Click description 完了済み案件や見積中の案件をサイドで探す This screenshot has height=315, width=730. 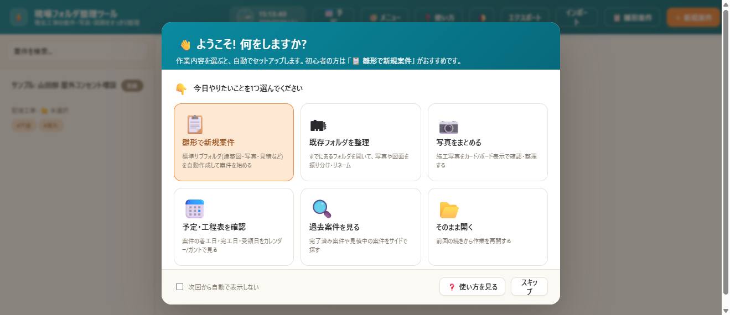pyautogui.click(x=358, y=245)
